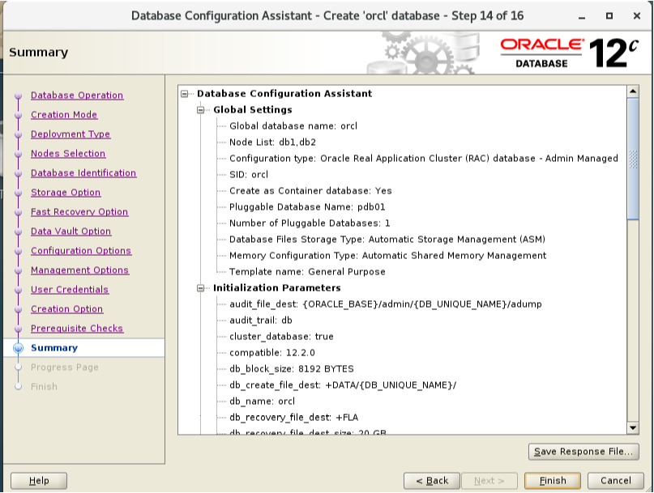Select 'Create as Container database: Yes' row
The height and width of the screenshot is (493, 654).
pos(310,191)
